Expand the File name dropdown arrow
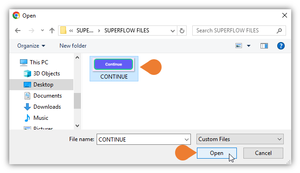 187,140
